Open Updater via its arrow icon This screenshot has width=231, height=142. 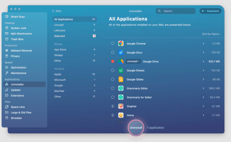click(7, 90)
